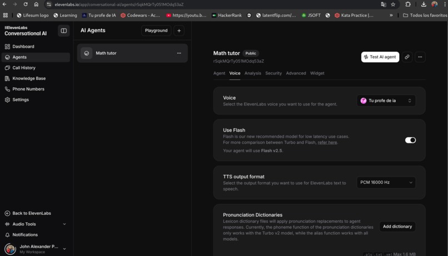Go forward in the browser
The width and height of the screenshot is (448, 256).
(x=15, y=4)
